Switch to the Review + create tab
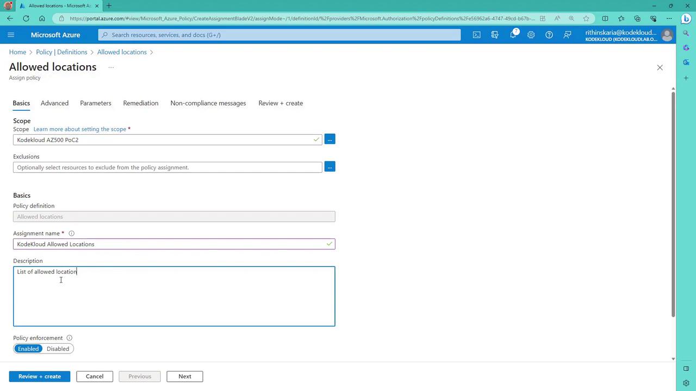 point(281,103)
